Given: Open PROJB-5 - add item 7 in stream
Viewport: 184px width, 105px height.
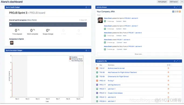Looking at the screenshot, I should (131, 26).
